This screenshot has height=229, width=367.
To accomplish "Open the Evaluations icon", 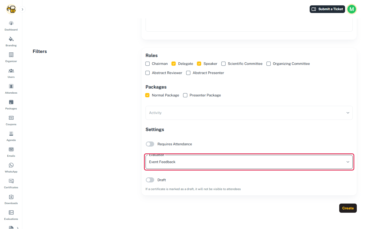I will 11,212.
